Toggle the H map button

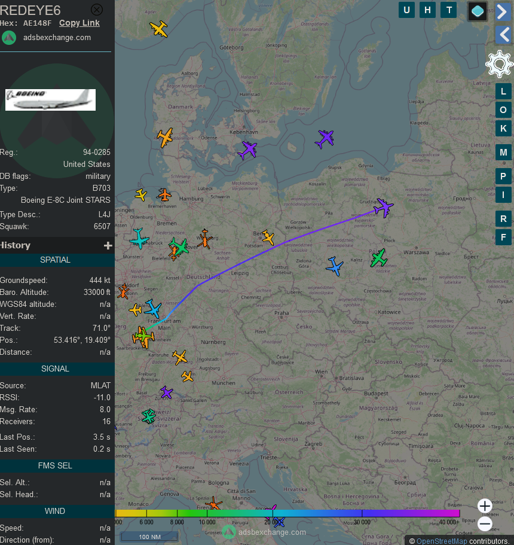[x=427, y=10]
